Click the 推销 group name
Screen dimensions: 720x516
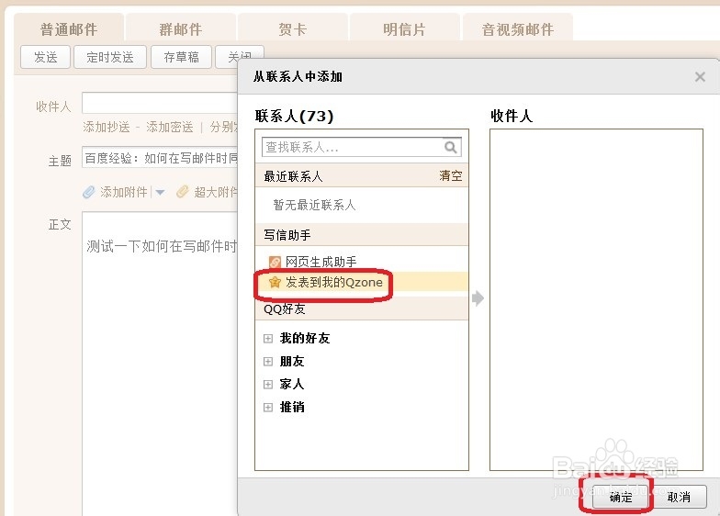[x=292, y=408]
